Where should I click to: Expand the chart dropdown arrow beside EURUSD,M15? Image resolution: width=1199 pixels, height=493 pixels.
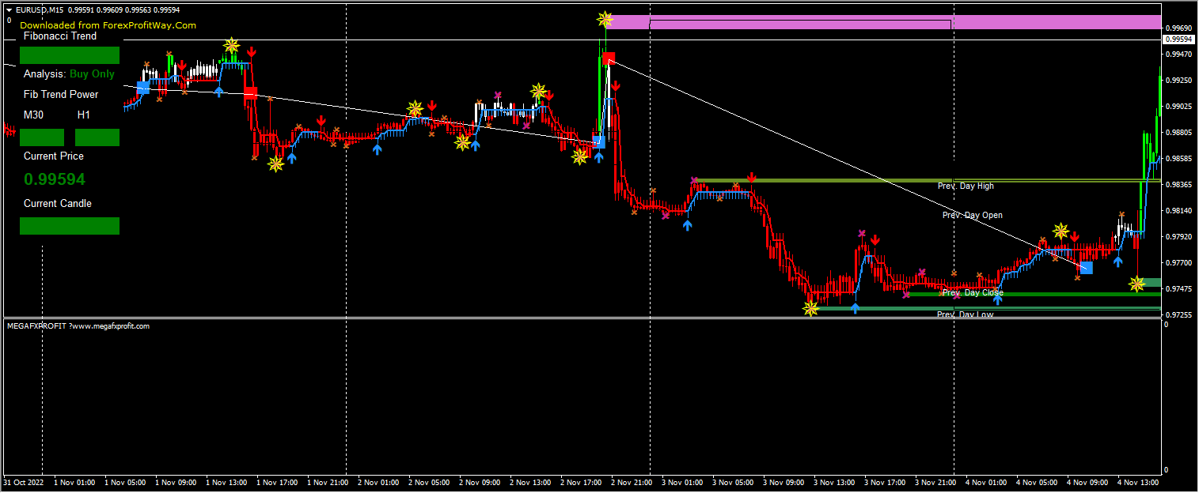pyautogui.click(x=8, y=10)
